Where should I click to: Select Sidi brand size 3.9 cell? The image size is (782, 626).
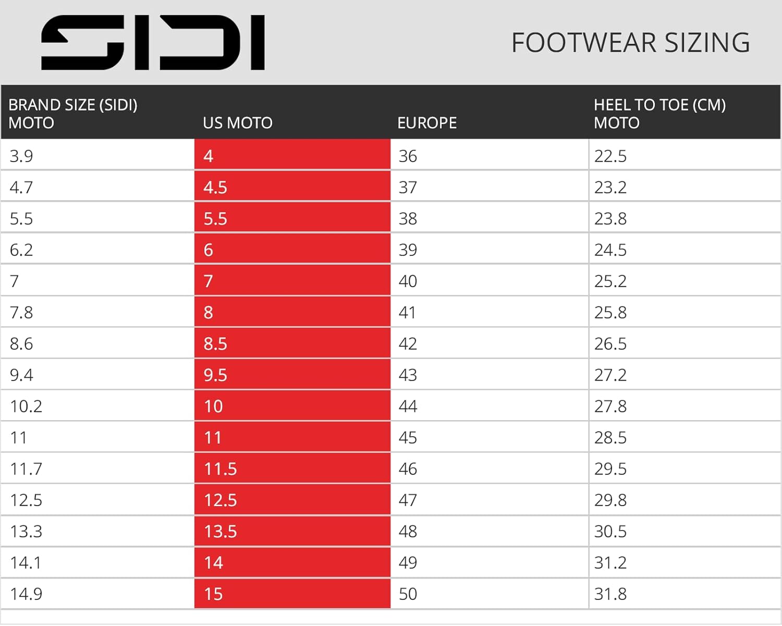click(97, 155)
